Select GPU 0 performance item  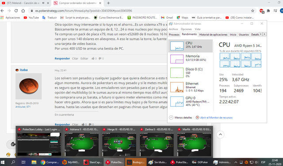[x=191, y=101]
